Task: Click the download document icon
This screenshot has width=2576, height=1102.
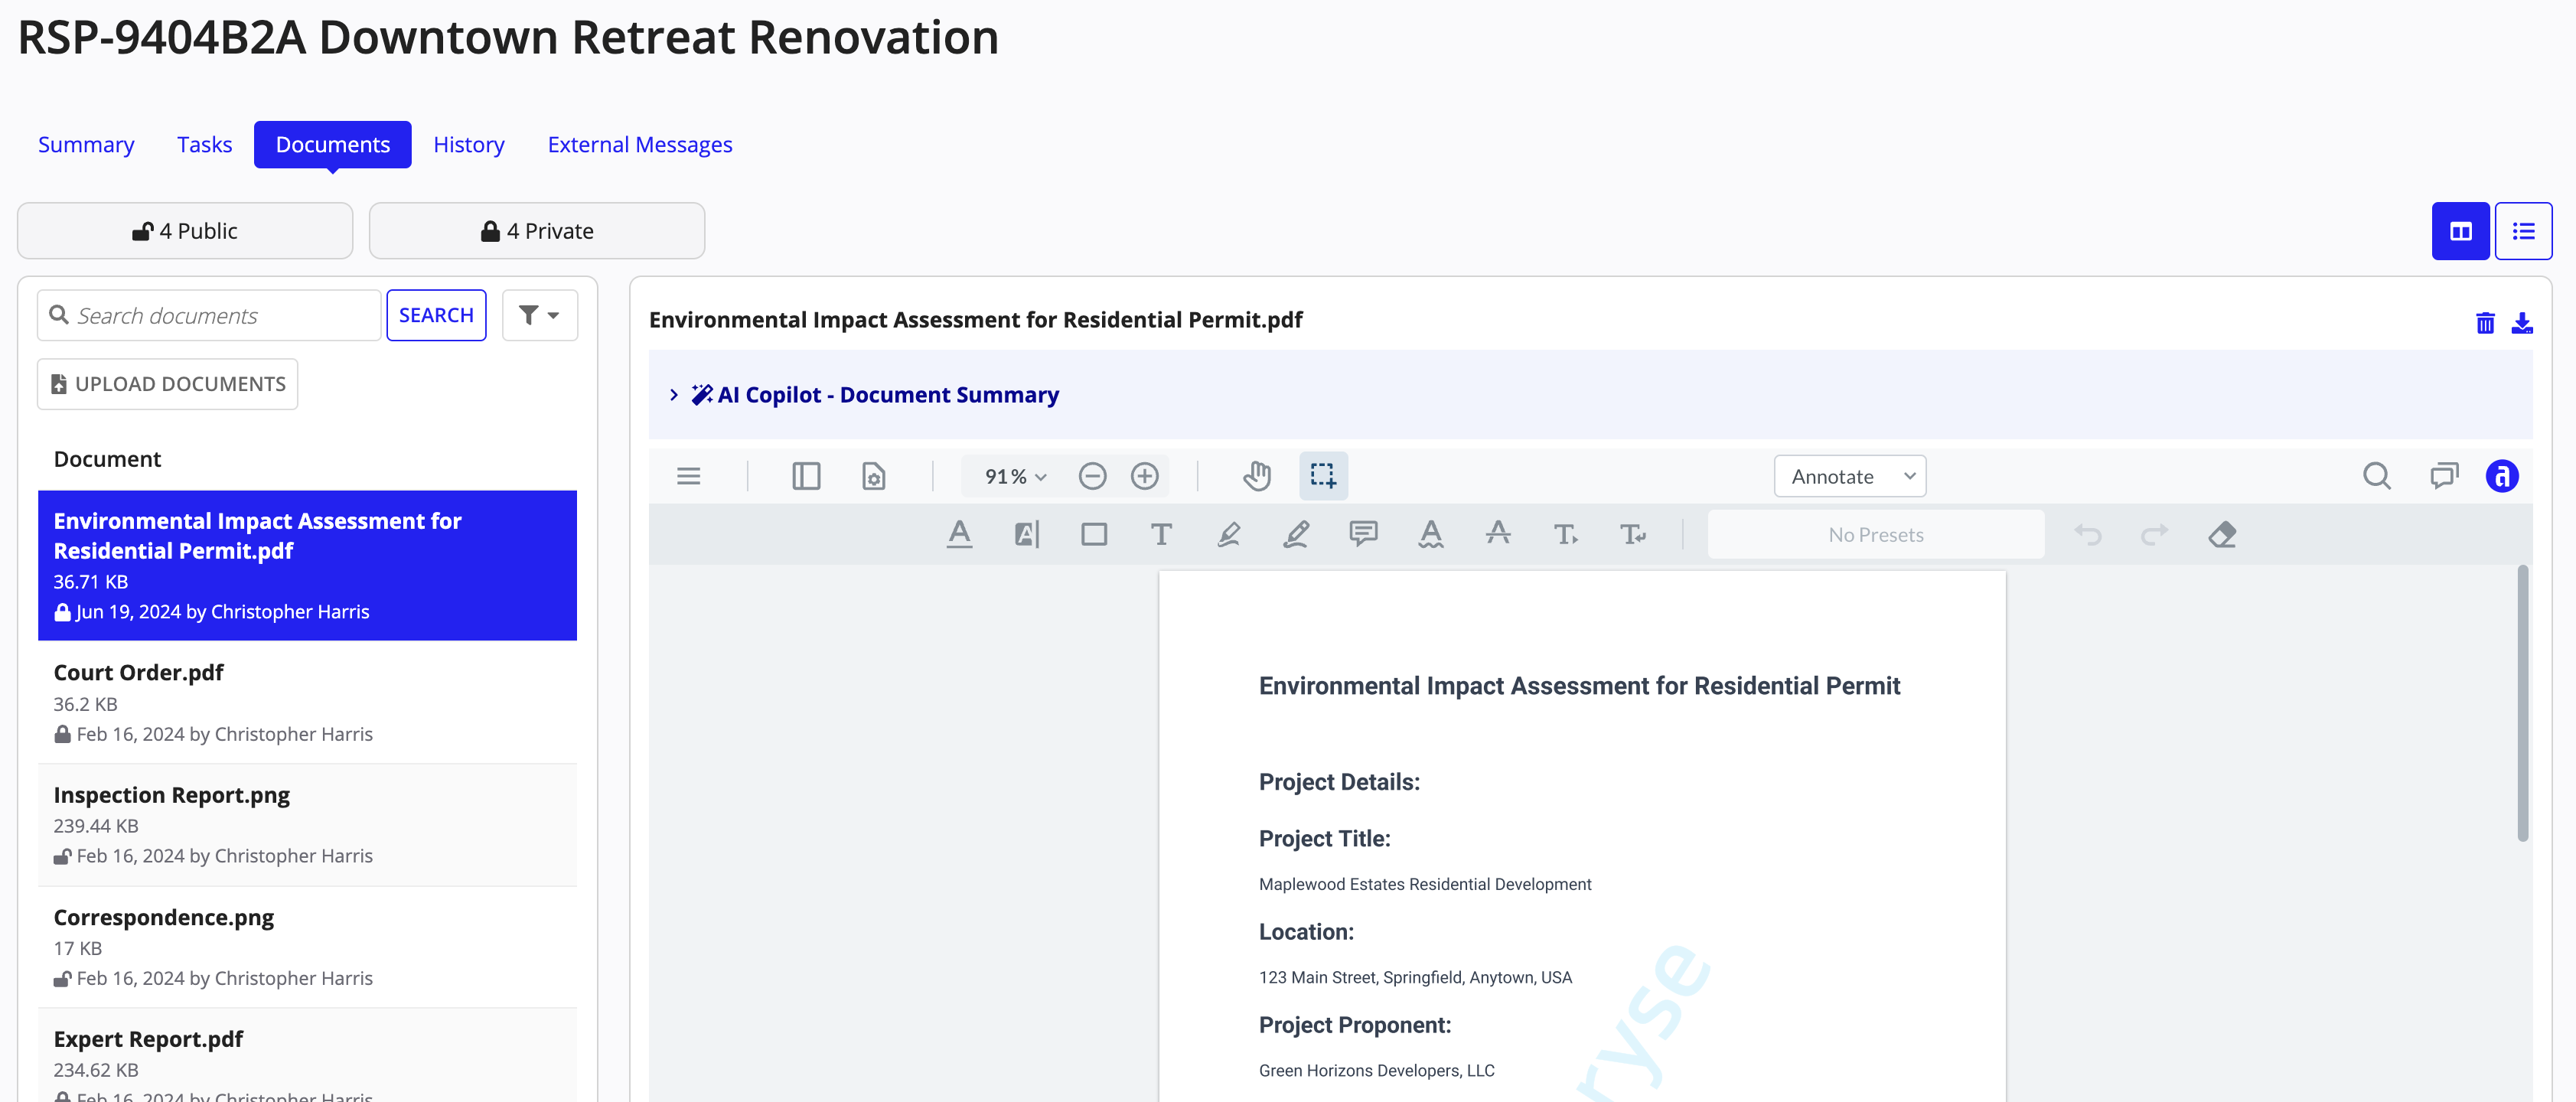Action: 2525,322
